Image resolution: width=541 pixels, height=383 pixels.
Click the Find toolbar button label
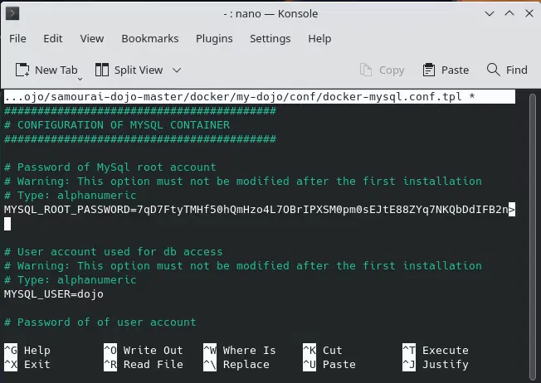[516, 70]
